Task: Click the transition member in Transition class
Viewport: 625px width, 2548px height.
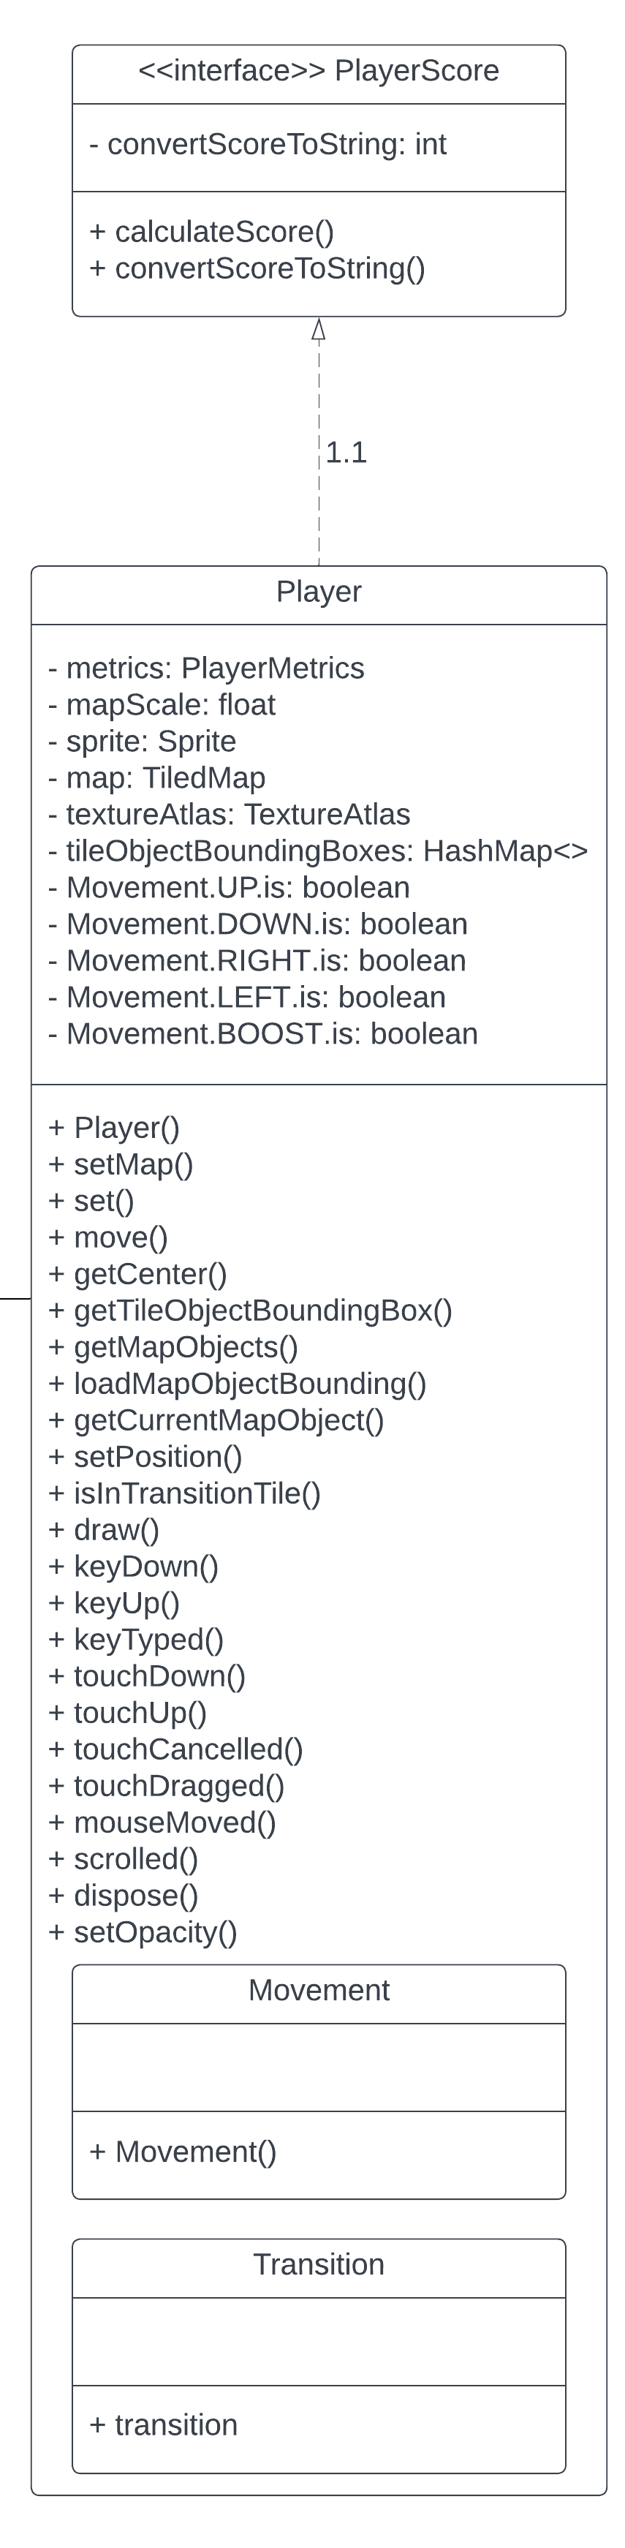Action: coord(163,2424)
